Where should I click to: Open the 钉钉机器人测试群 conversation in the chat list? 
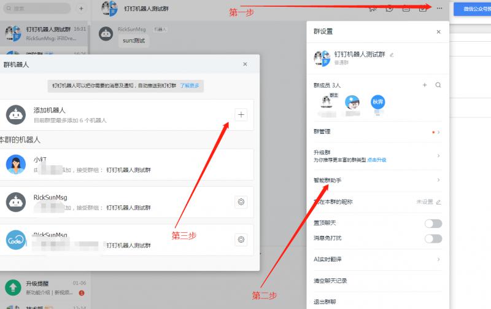tap(44, 34)
